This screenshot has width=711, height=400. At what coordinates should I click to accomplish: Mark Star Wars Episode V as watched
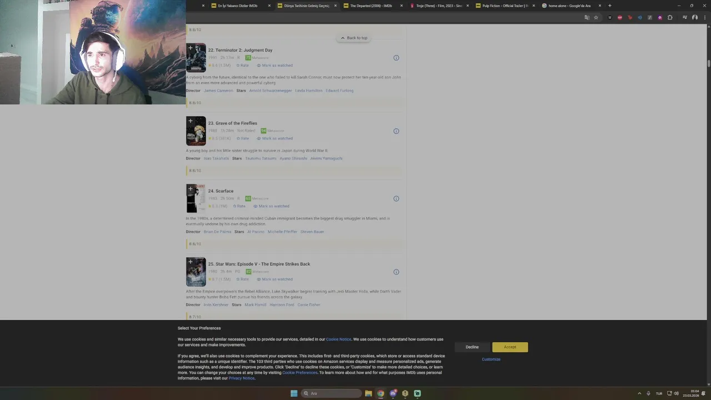click(x=274, y=279)
